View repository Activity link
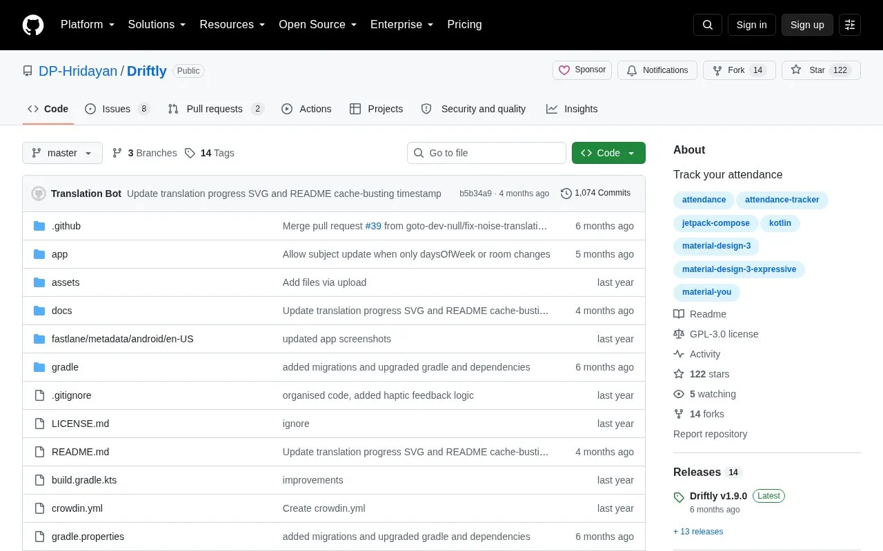Viewport: 883px width, 551px height. coord(697,354)
